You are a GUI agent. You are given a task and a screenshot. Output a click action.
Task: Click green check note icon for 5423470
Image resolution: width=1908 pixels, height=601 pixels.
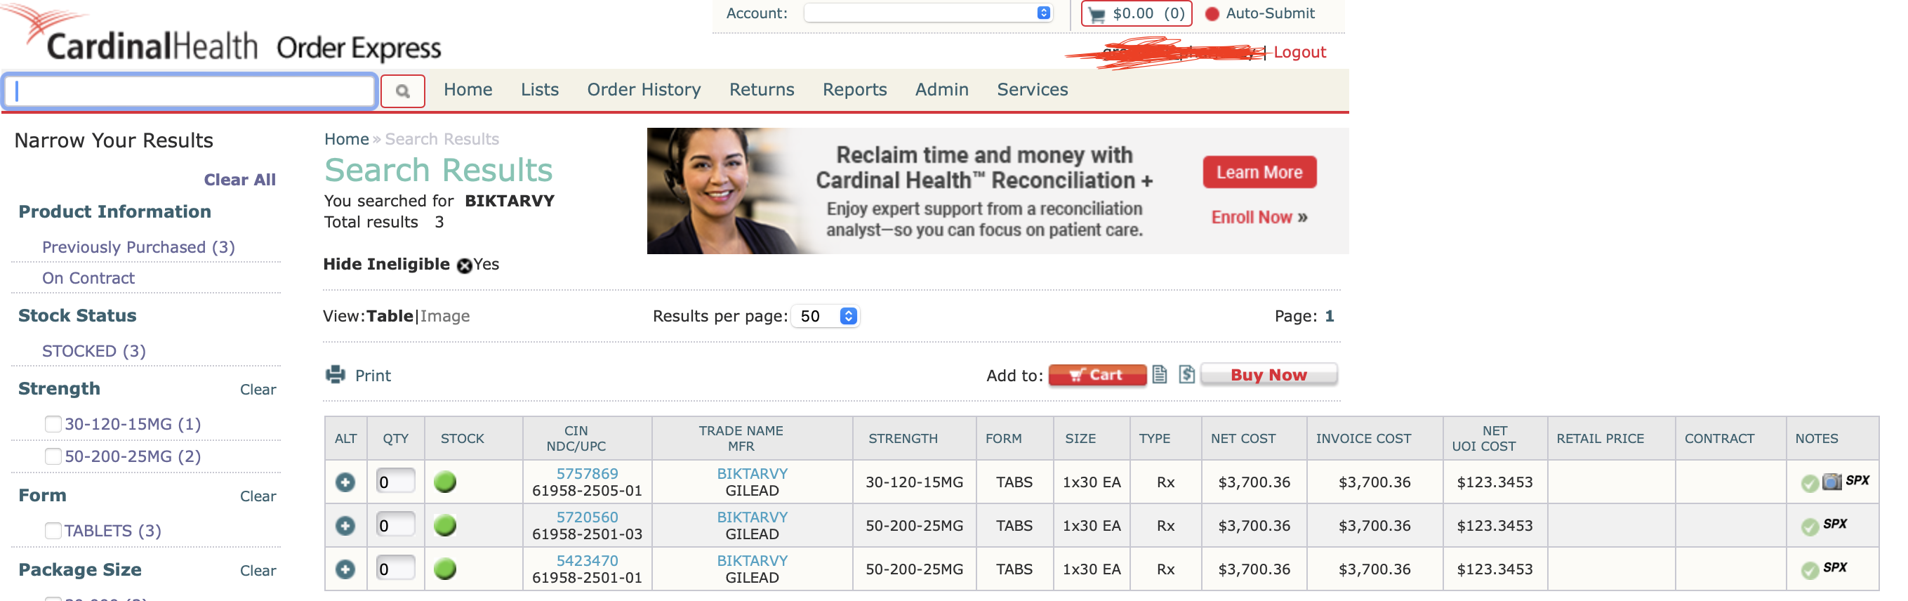(x=1810, y=571)
